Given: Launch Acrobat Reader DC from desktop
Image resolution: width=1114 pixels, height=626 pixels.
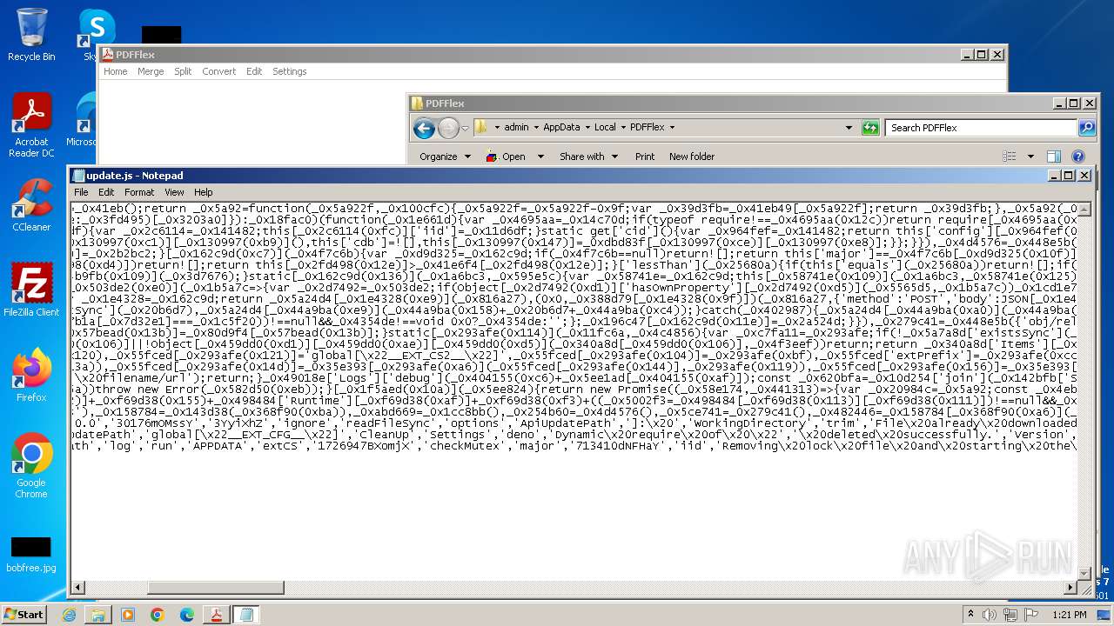Looking at the screenshot, I should (x=31, y=126).
